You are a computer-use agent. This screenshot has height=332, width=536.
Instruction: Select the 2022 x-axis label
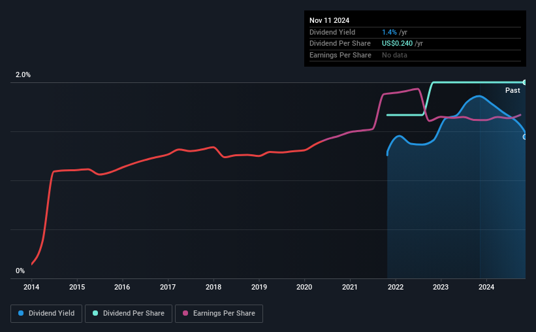396,287
